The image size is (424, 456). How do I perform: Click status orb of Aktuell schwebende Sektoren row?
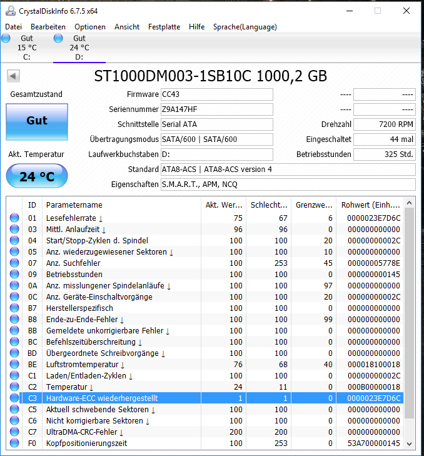[14, 409]
